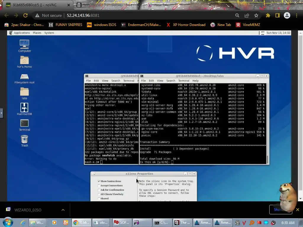
Task: Bookmark this page with star icon
Action: coord(256,15)
